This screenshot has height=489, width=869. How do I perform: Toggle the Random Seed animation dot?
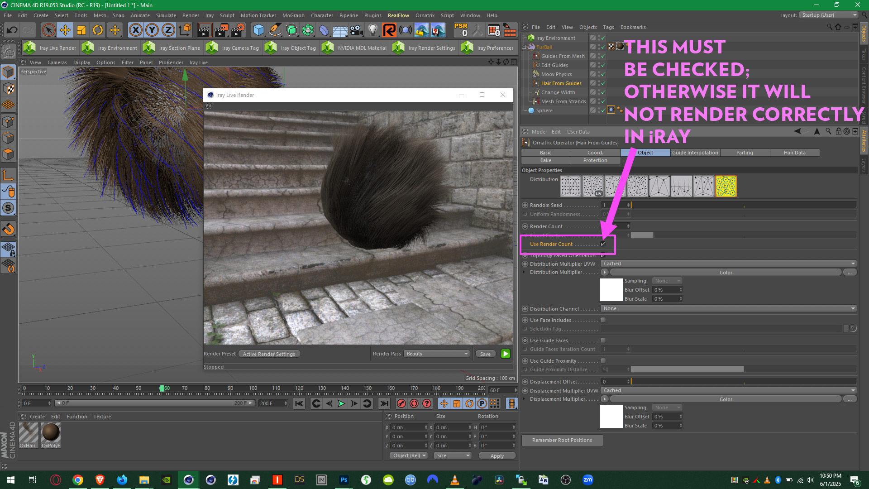[x=525, y=205]
